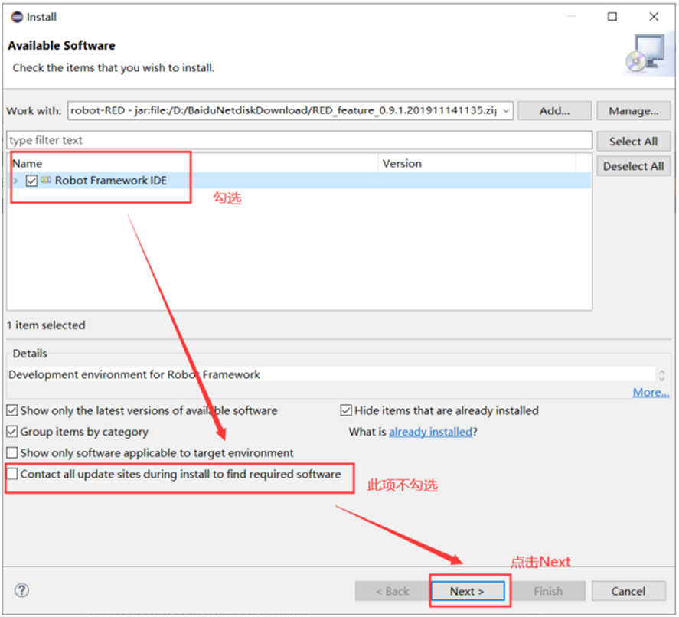Click the help question mark icon
Viewport: 679px width, 617px height.
[x=21, y=590]
